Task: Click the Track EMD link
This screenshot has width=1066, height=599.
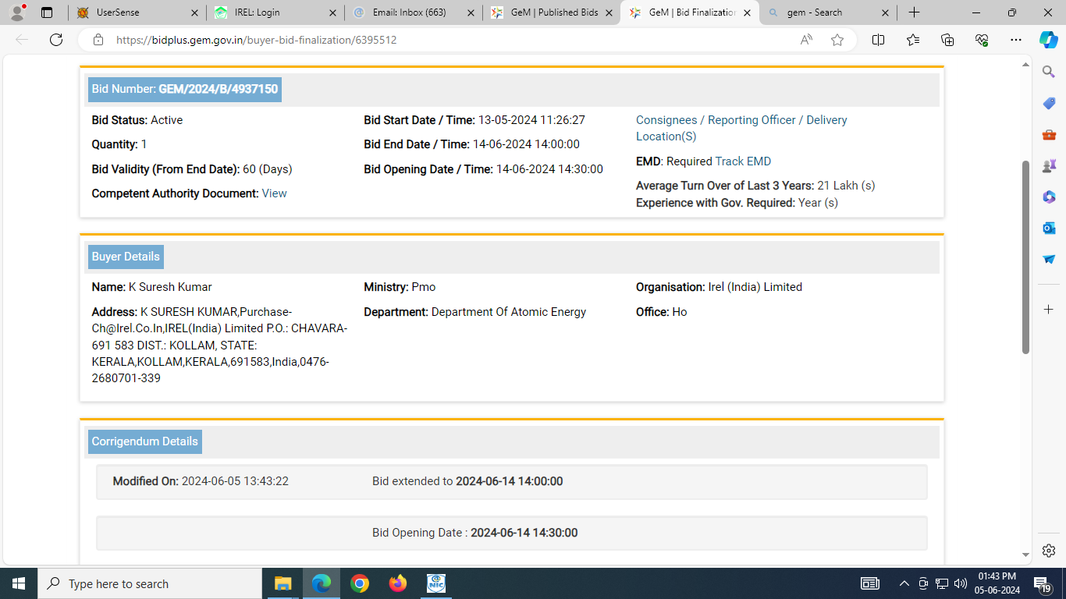Action: pyautogui.click(x=743, y=161)
